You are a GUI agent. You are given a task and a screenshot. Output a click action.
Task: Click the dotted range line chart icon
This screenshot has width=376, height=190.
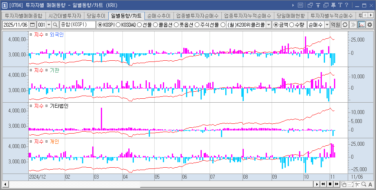click(x=350, y=184)
